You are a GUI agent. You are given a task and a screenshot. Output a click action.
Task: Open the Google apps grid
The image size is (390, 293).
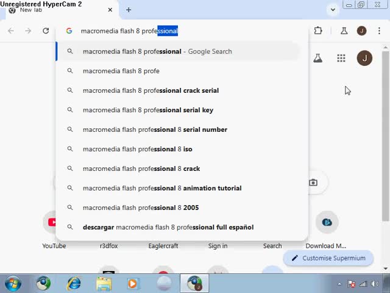pyautogui.click(x=341, y=58)
